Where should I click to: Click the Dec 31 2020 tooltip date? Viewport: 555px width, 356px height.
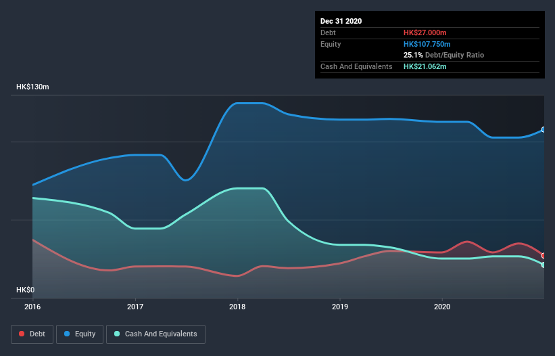coord(341,21)
